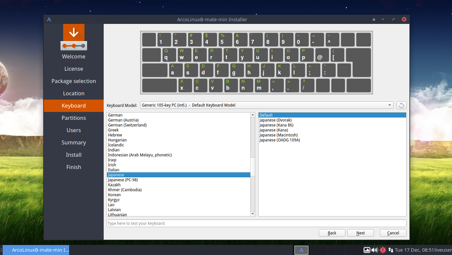Select Hungarian layout
This screenshot has height=255, width=452.
178,140
